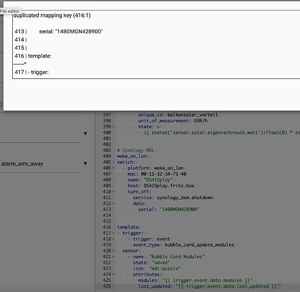The height and width of the screenshot is (292, 300).
Task: Fold the turn_off: block at line 410
Action: pos(113,192)
